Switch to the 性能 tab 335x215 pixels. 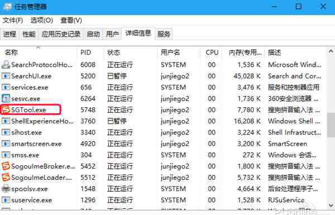click(29, 34)
